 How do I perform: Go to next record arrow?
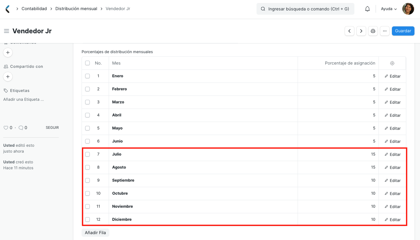361,31
